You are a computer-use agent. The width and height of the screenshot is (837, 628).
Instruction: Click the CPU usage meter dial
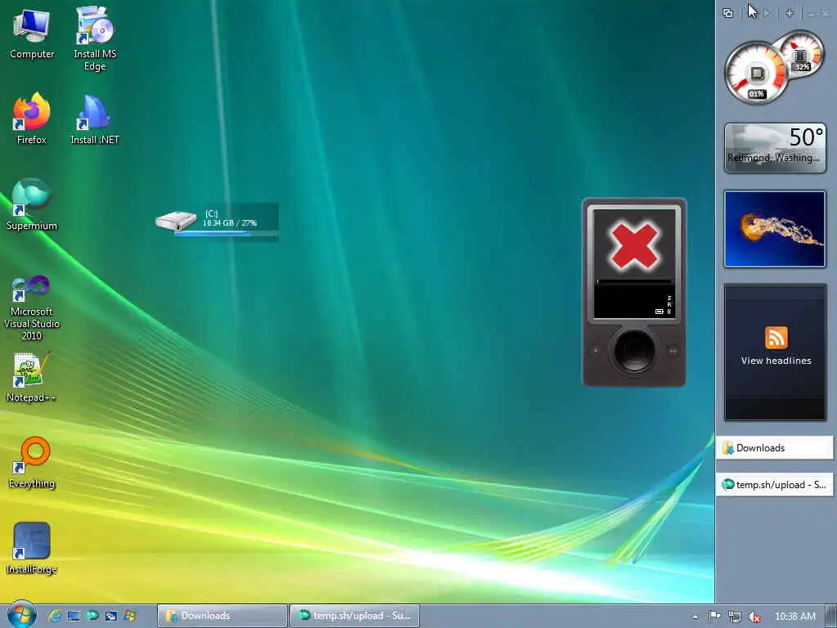(756, 73)
